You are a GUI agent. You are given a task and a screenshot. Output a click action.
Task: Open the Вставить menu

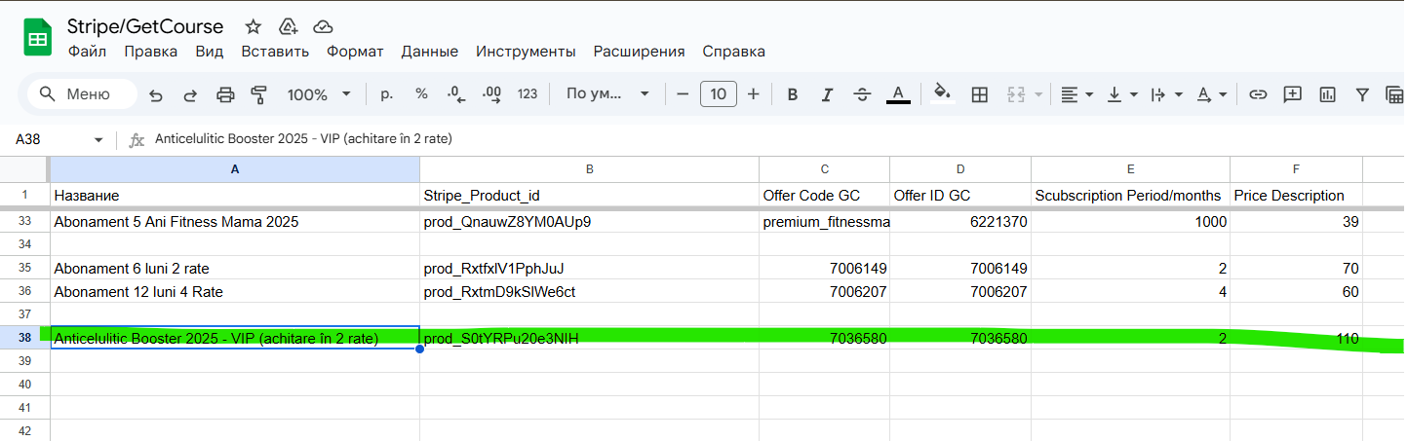pos(275,52)
